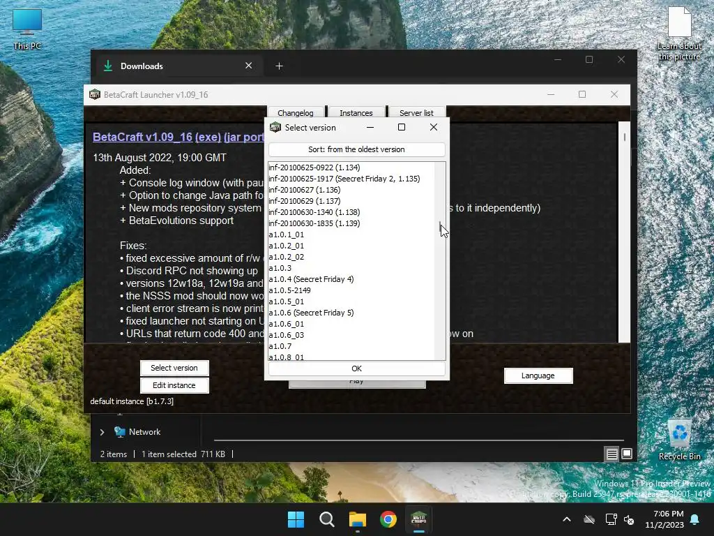Close the Downloads tab in File Explorer
Viewport: 714px width, 536px height.
[x=249, y=66]
